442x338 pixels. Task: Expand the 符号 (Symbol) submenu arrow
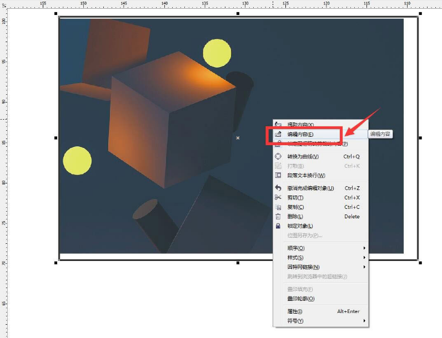pyautogui.click(x=364, y=321)
